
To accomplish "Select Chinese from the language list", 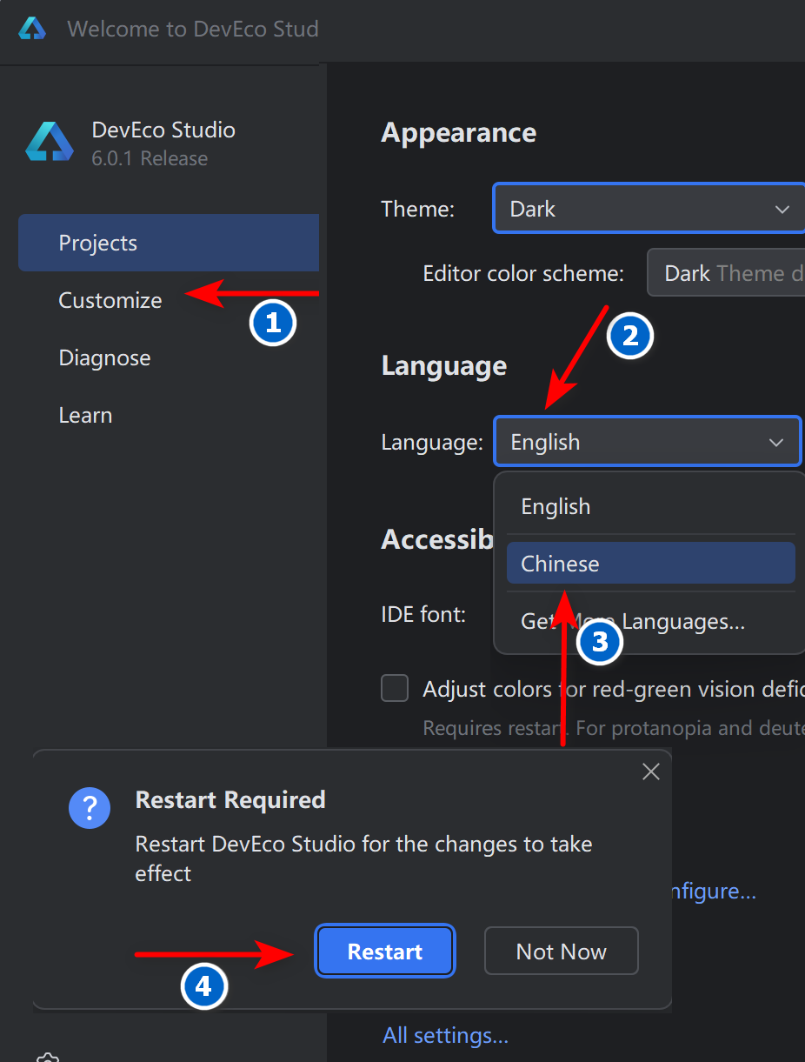I will pyautogui.click(x=649, y=564).
